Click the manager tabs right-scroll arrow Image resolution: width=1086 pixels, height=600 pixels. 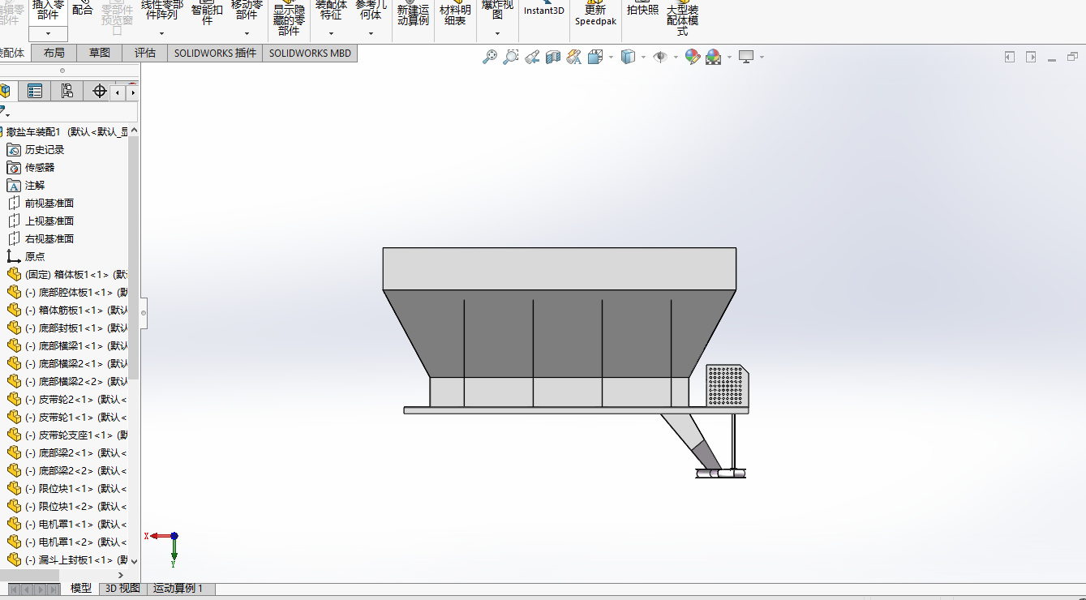pyautogui.click(x=133, y=92)
